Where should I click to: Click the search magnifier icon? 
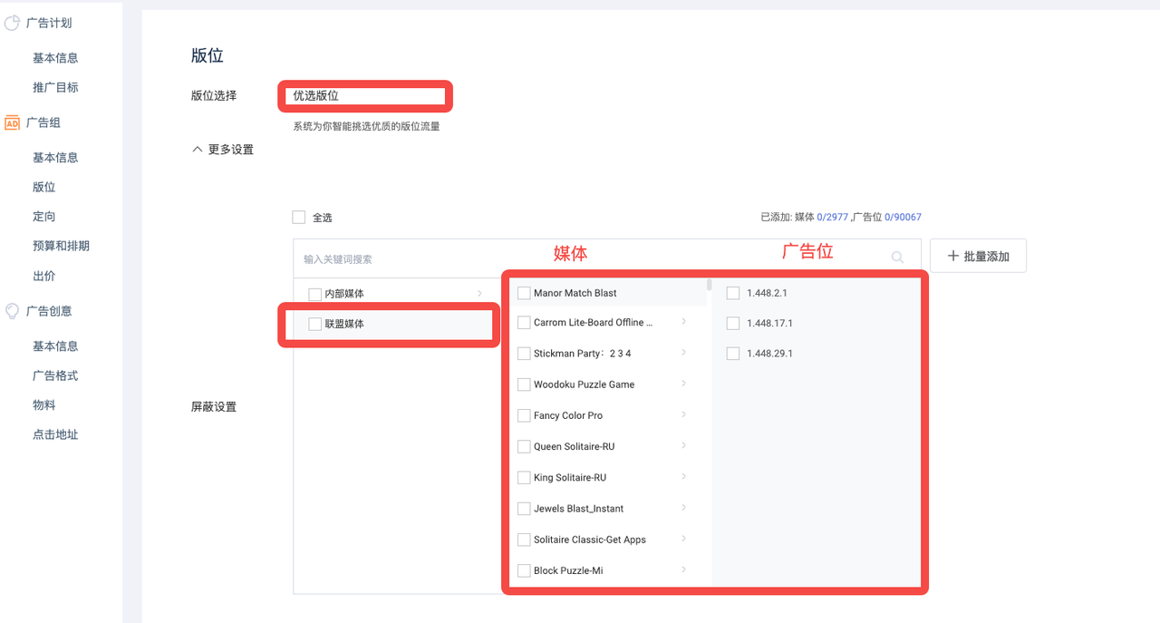[x=897, y=258]
